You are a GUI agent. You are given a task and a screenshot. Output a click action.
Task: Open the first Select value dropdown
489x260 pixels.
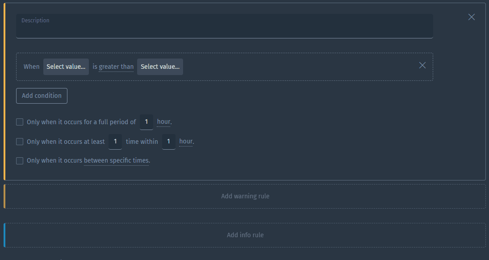pos(66,66)
